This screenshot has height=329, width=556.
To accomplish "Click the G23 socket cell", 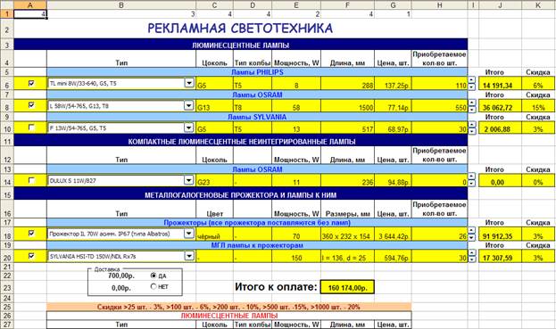I will point(214,181).
